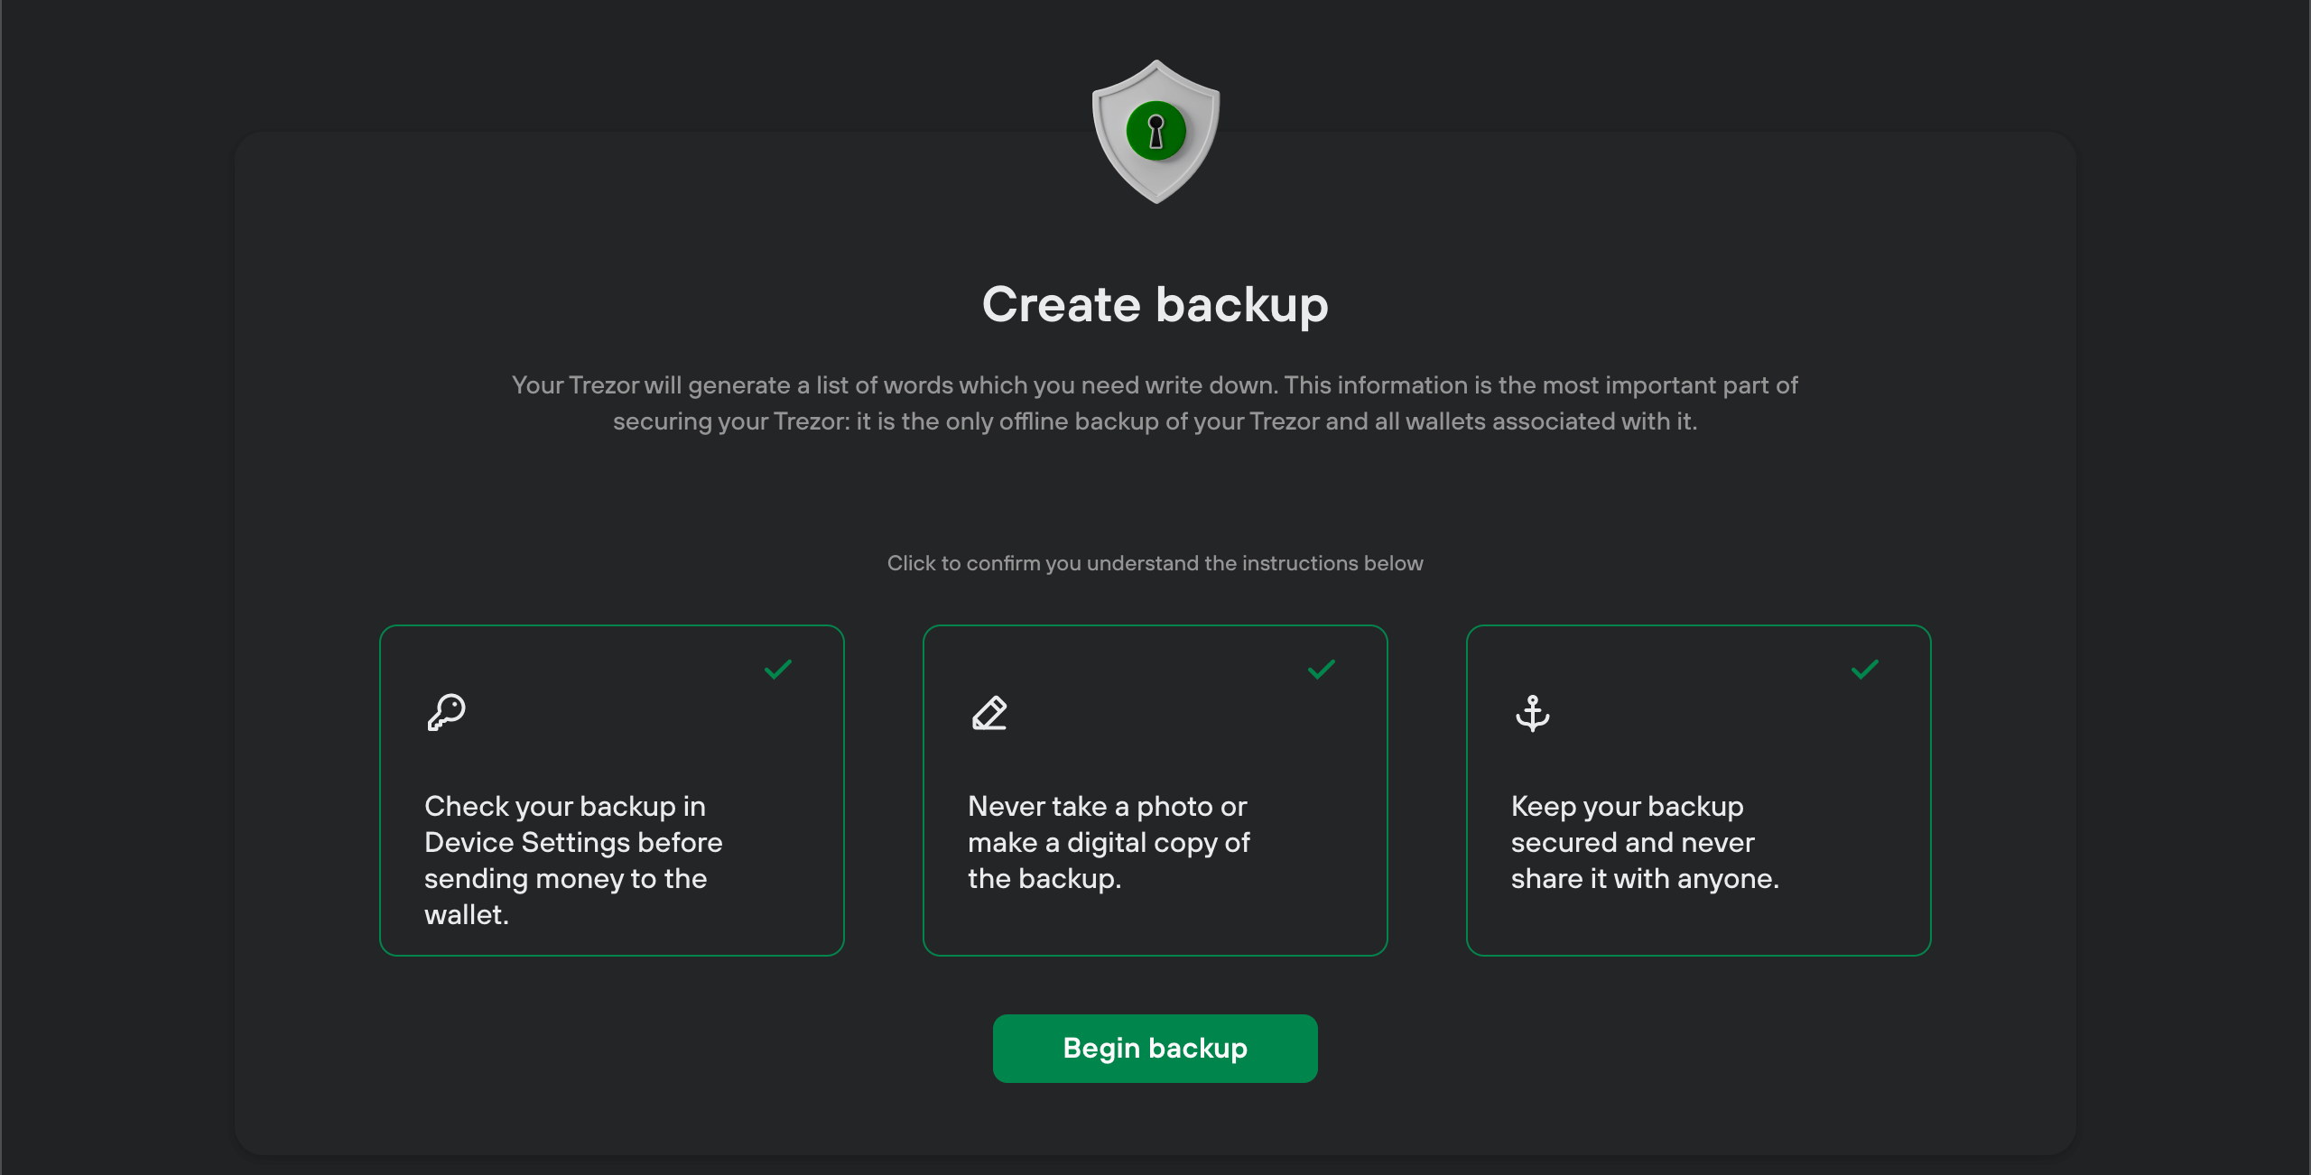Select 'Keep your backup secured' instruction text
The width and height of the screenshot is (2311, 1175).
click(x=1645, y=842)
